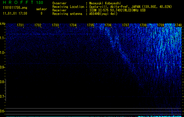Select the ICOM IC-575 receiver description

(117, 10)
